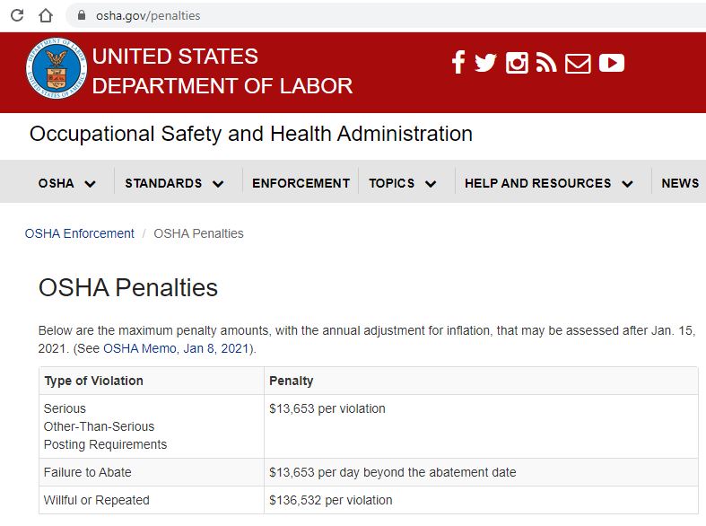Viewport: 706px width, 526px height.
Task: Click the Facebook icon in header
Action: tap(458, 63)
